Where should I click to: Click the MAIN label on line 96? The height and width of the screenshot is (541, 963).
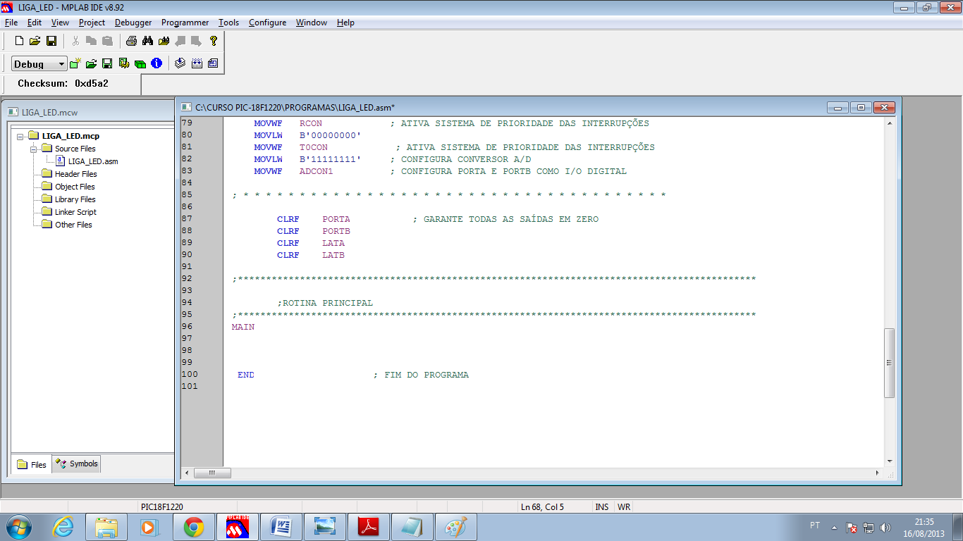(x=243, y=327)
